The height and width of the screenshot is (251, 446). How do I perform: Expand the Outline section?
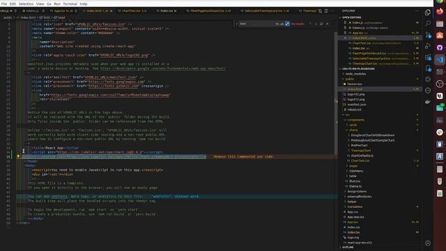(348, 248)
